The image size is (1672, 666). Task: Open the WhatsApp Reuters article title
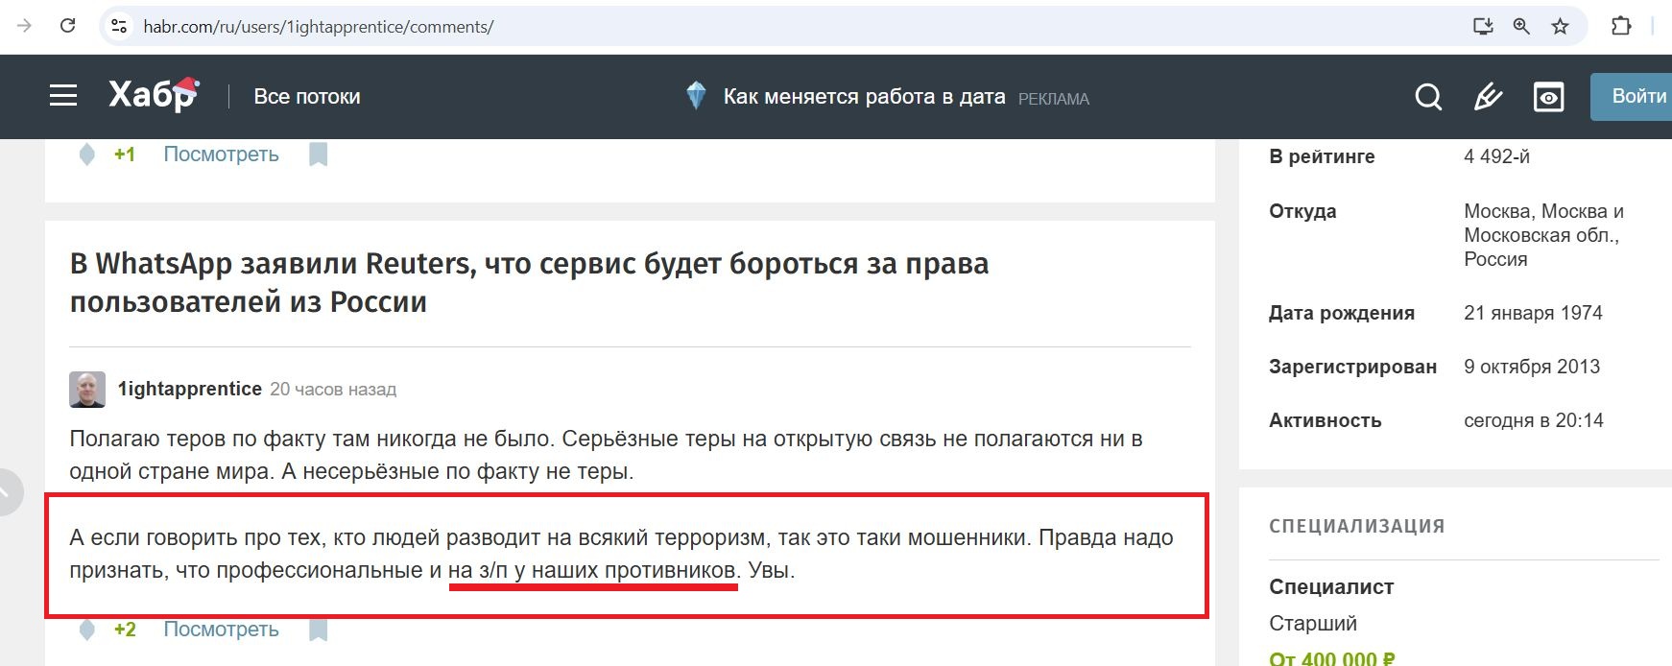529,282
